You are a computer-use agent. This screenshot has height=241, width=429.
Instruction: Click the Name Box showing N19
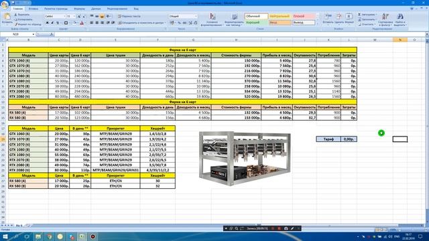[17, 34]
